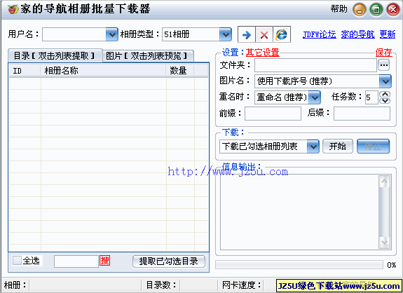Click the 信息输出 scrollbar down arrow

pos(385,243)
